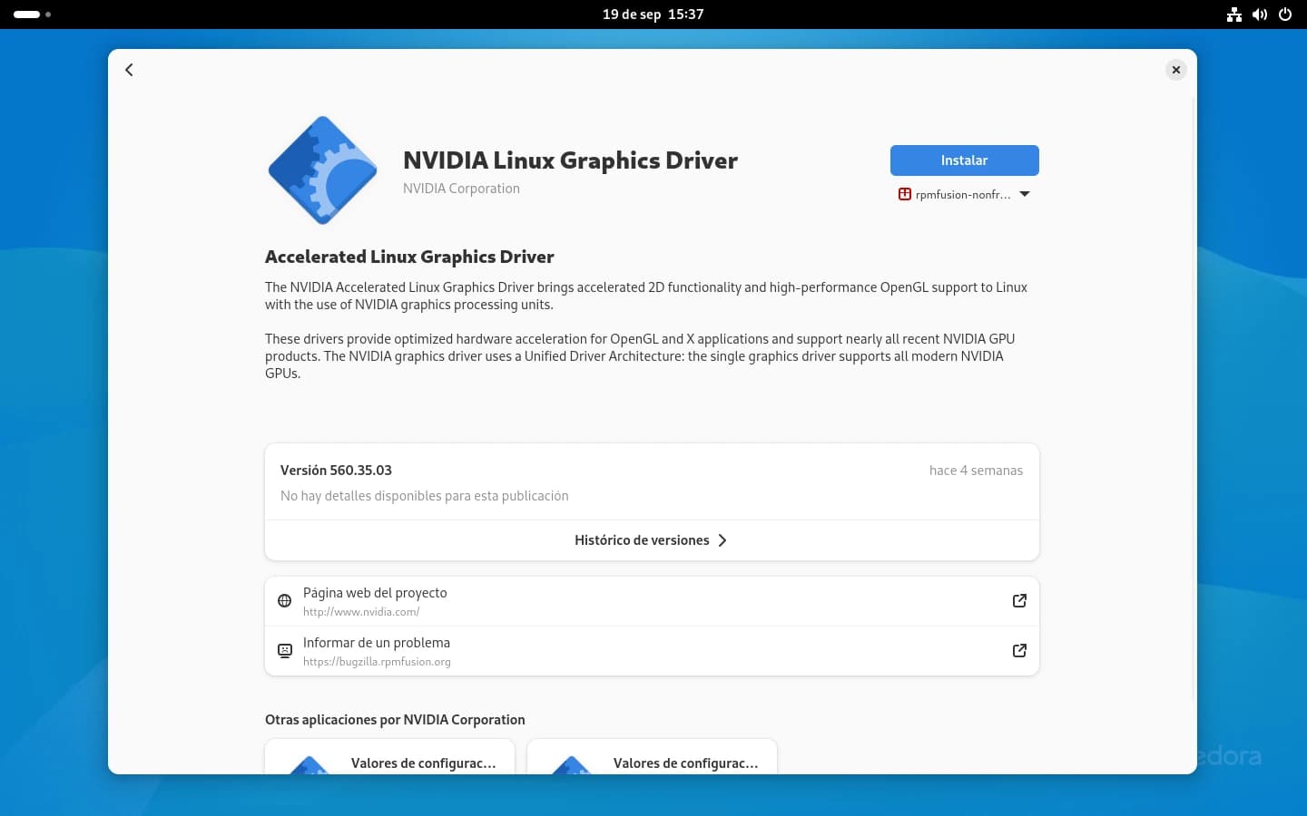The height and width of the screenshot is (816, 1307).
Task: Open external link icon for project webpage
Action: 1019,601
